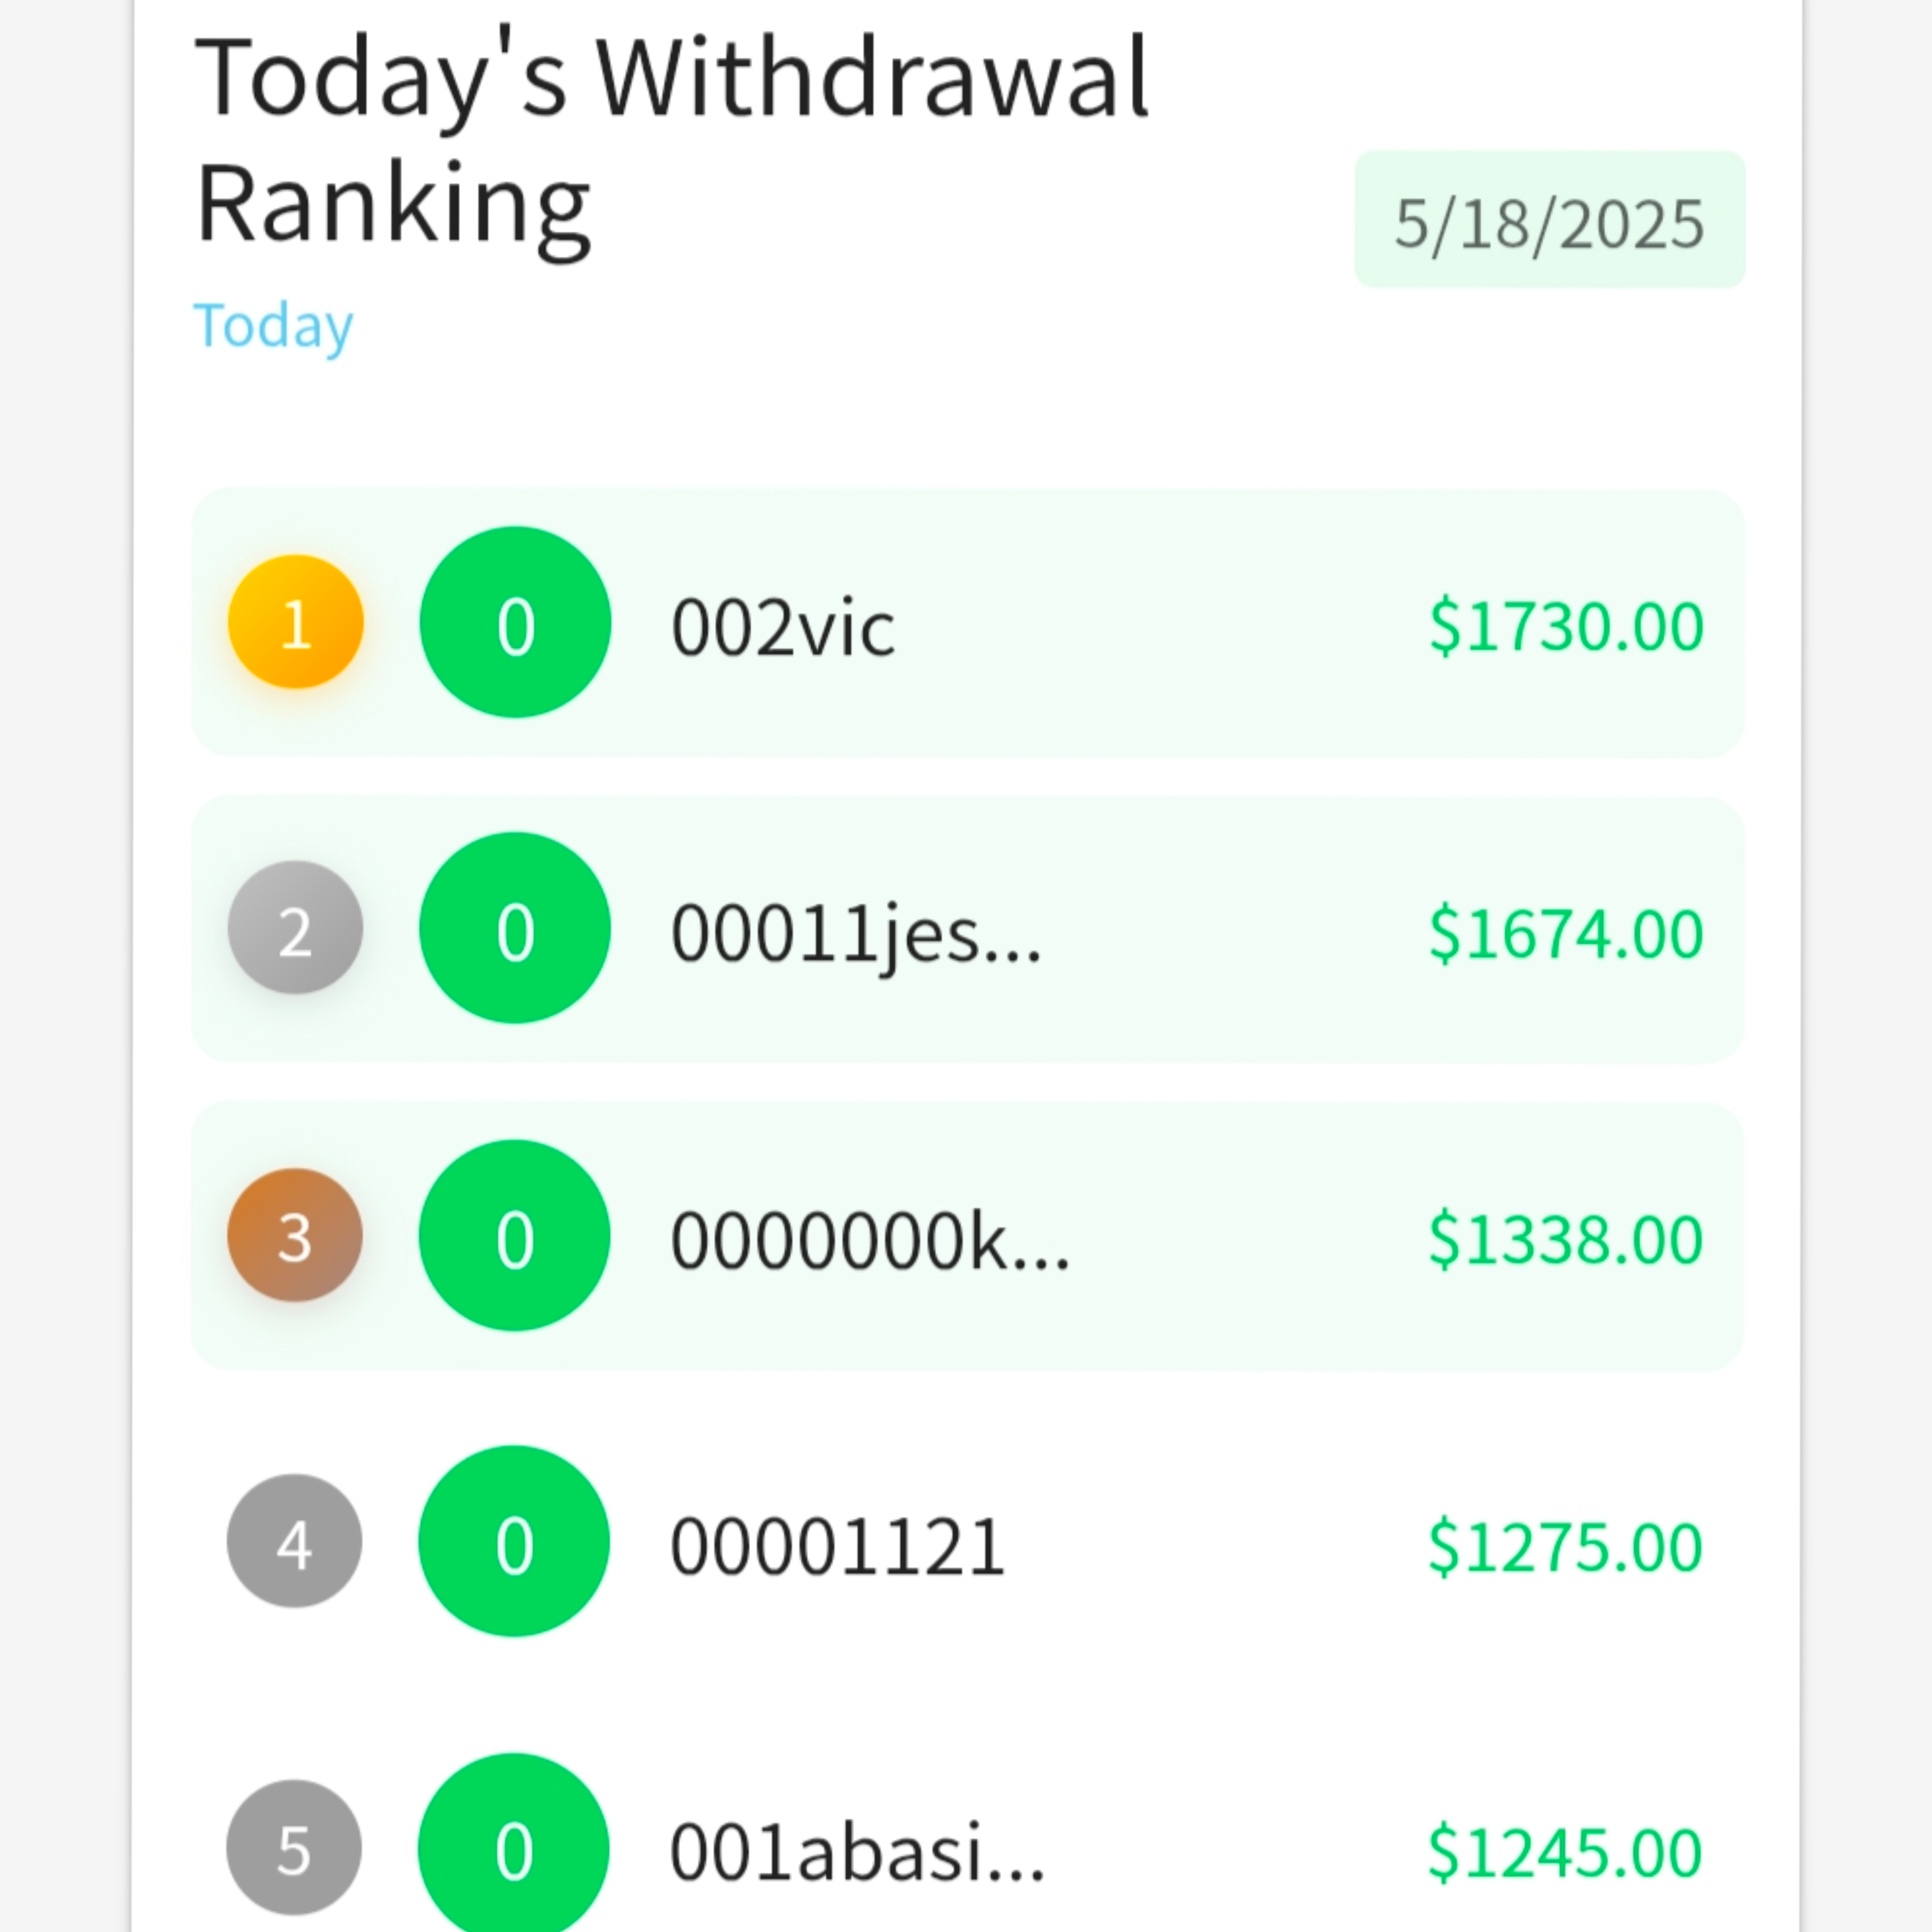Select the Today tab

(x=273, y=326)
